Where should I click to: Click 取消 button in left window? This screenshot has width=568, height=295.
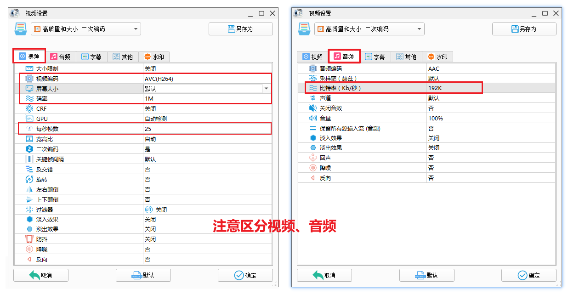pyautogui.click(x=41, y=275)
